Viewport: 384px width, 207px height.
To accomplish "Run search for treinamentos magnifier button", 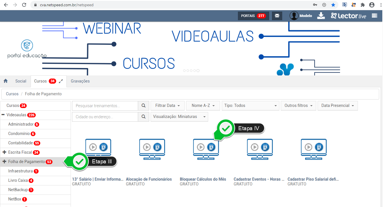I will [144, 106].
